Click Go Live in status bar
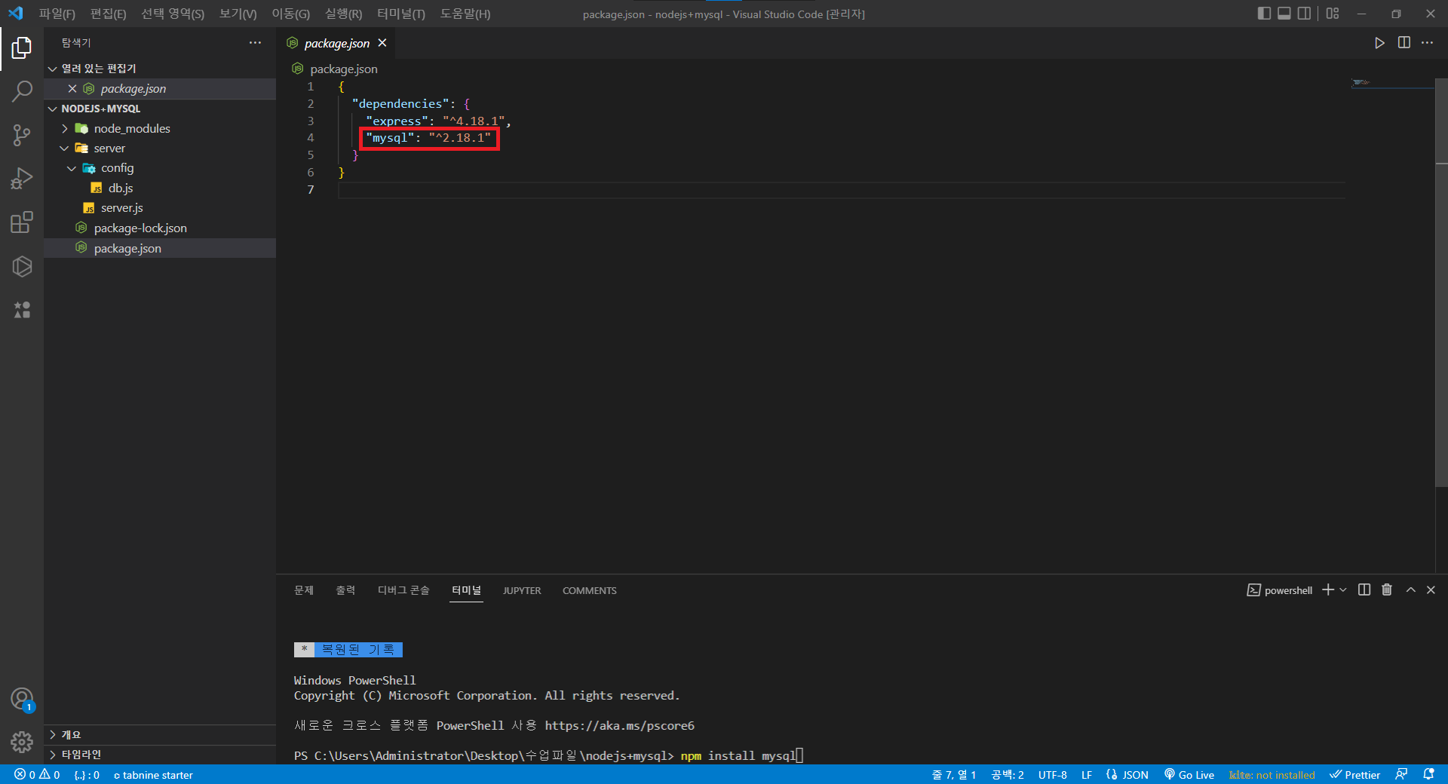Image resolution: width=1448 pixels, height=784 pixels. pyautogui.click(x=1189, y=774)
